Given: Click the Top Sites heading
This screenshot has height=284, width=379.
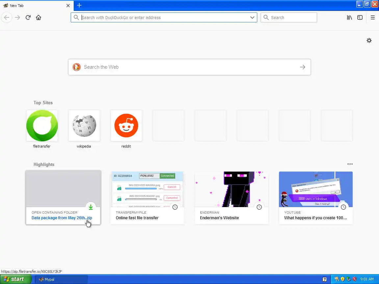Looking at the screenshot, I should [43, 103].
